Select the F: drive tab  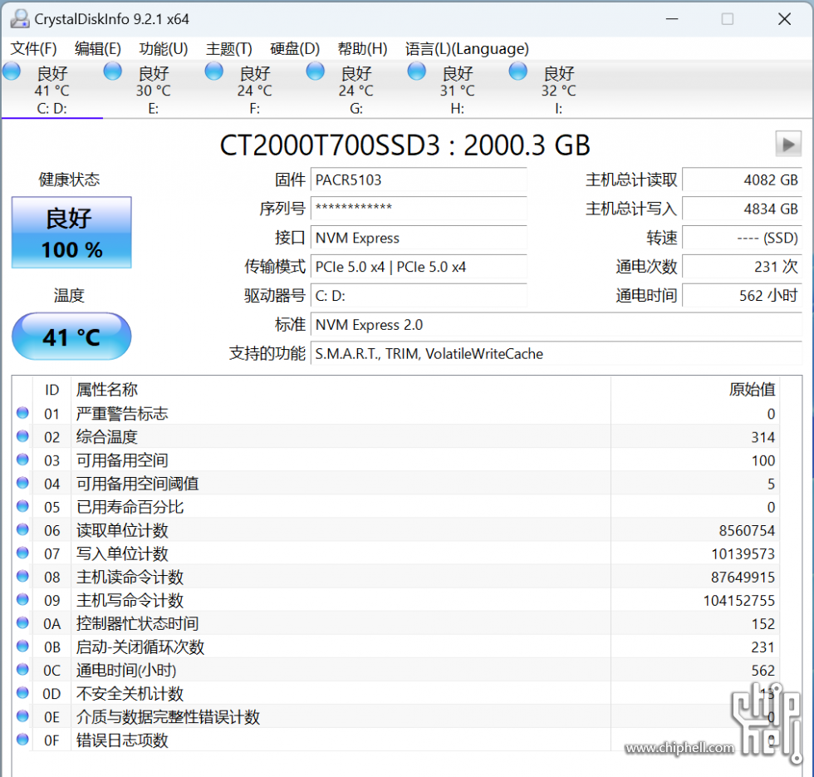click(x=255, y=90)
